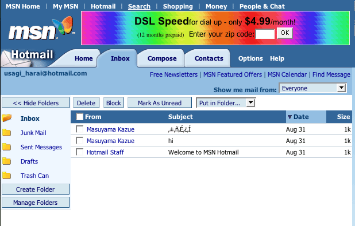
Task: Open first Masuyama Kazue message with garbled subject
Action: [x=110, y=129]
